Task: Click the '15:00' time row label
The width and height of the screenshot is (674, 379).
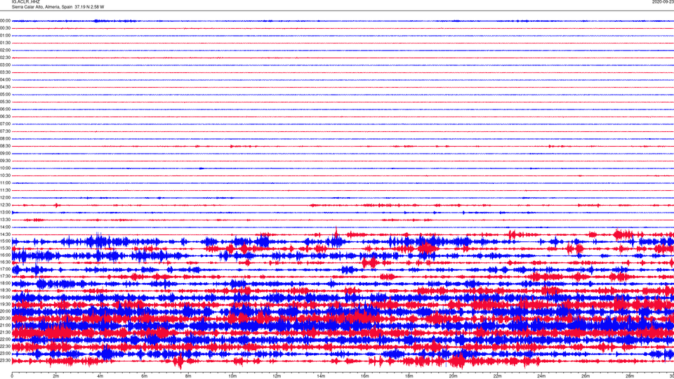Action: pos(5,241)
